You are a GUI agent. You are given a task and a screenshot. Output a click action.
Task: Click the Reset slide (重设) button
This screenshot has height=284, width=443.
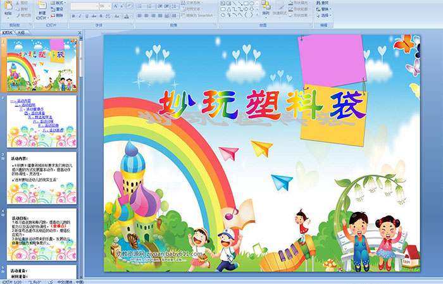click(x=57, y=9)
